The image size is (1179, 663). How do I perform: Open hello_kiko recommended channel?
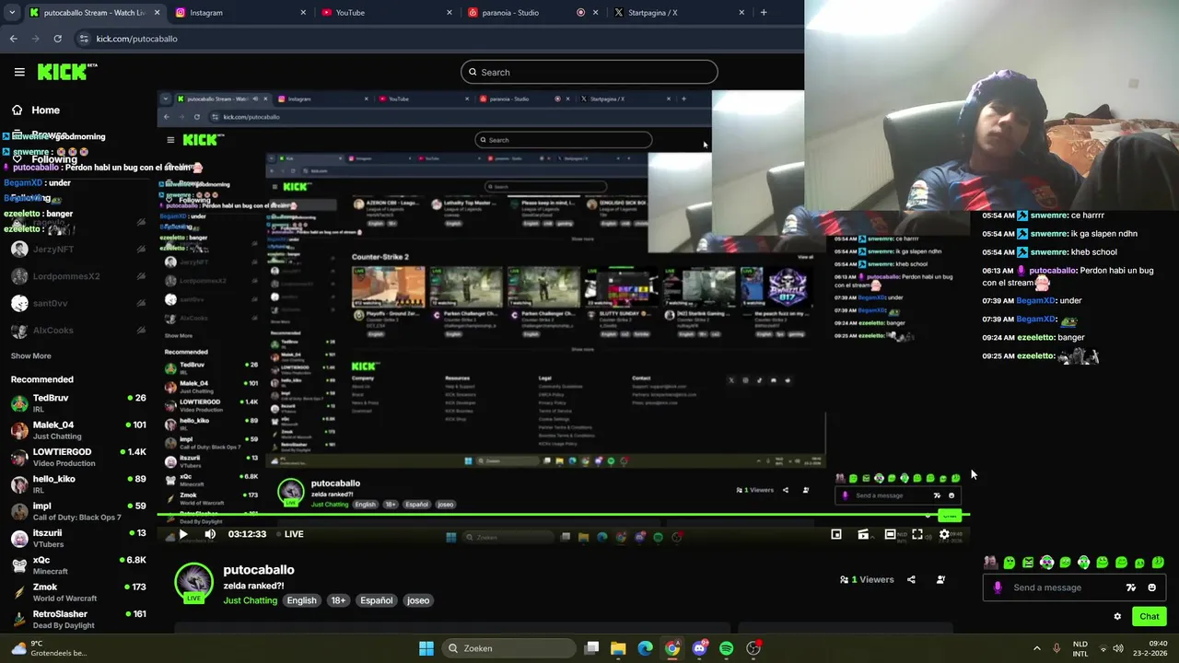click(x=78, y=483)
